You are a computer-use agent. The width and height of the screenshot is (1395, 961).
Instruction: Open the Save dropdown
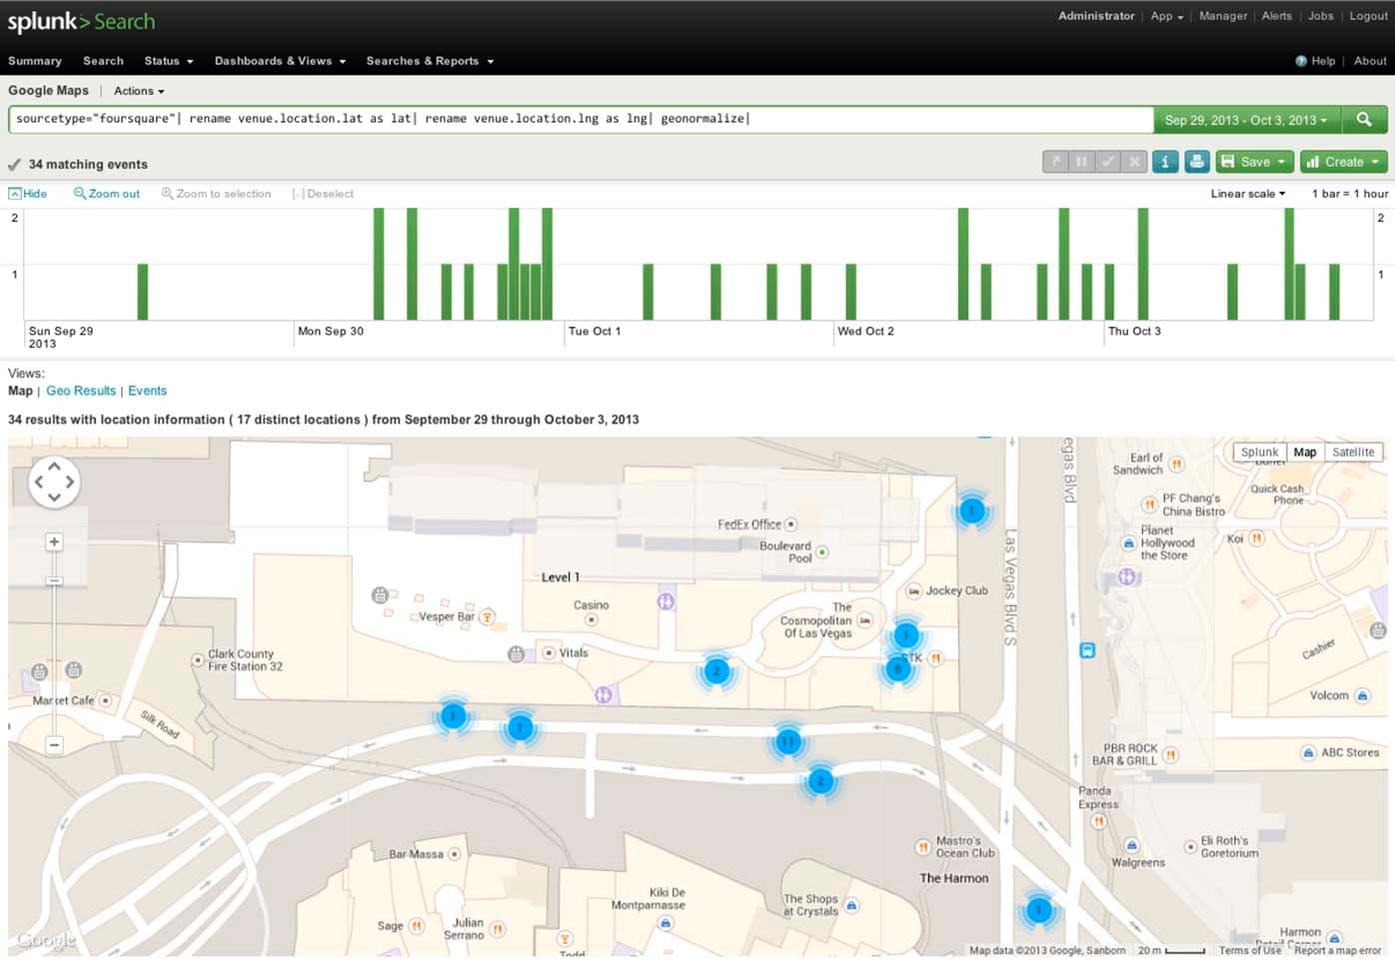[1254, 162]
